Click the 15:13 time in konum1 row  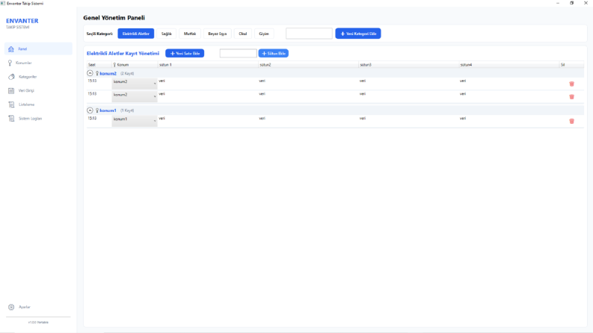92,118
